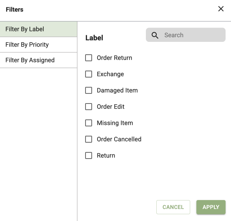Image resolution: width=231 pixels, height=221 pixels.
Task: Switch to Filter By Priority tab
Action: (x=38, y=45)
